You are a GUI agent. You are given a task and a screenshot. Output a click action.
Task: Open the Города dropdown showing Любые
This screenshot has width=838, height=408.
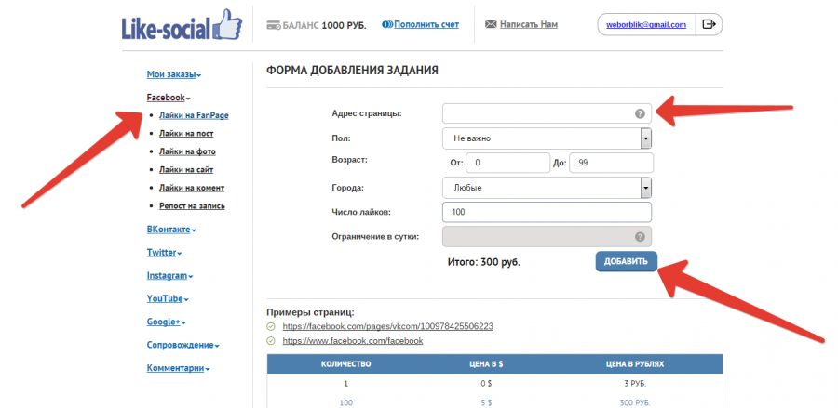click(547, 188)
